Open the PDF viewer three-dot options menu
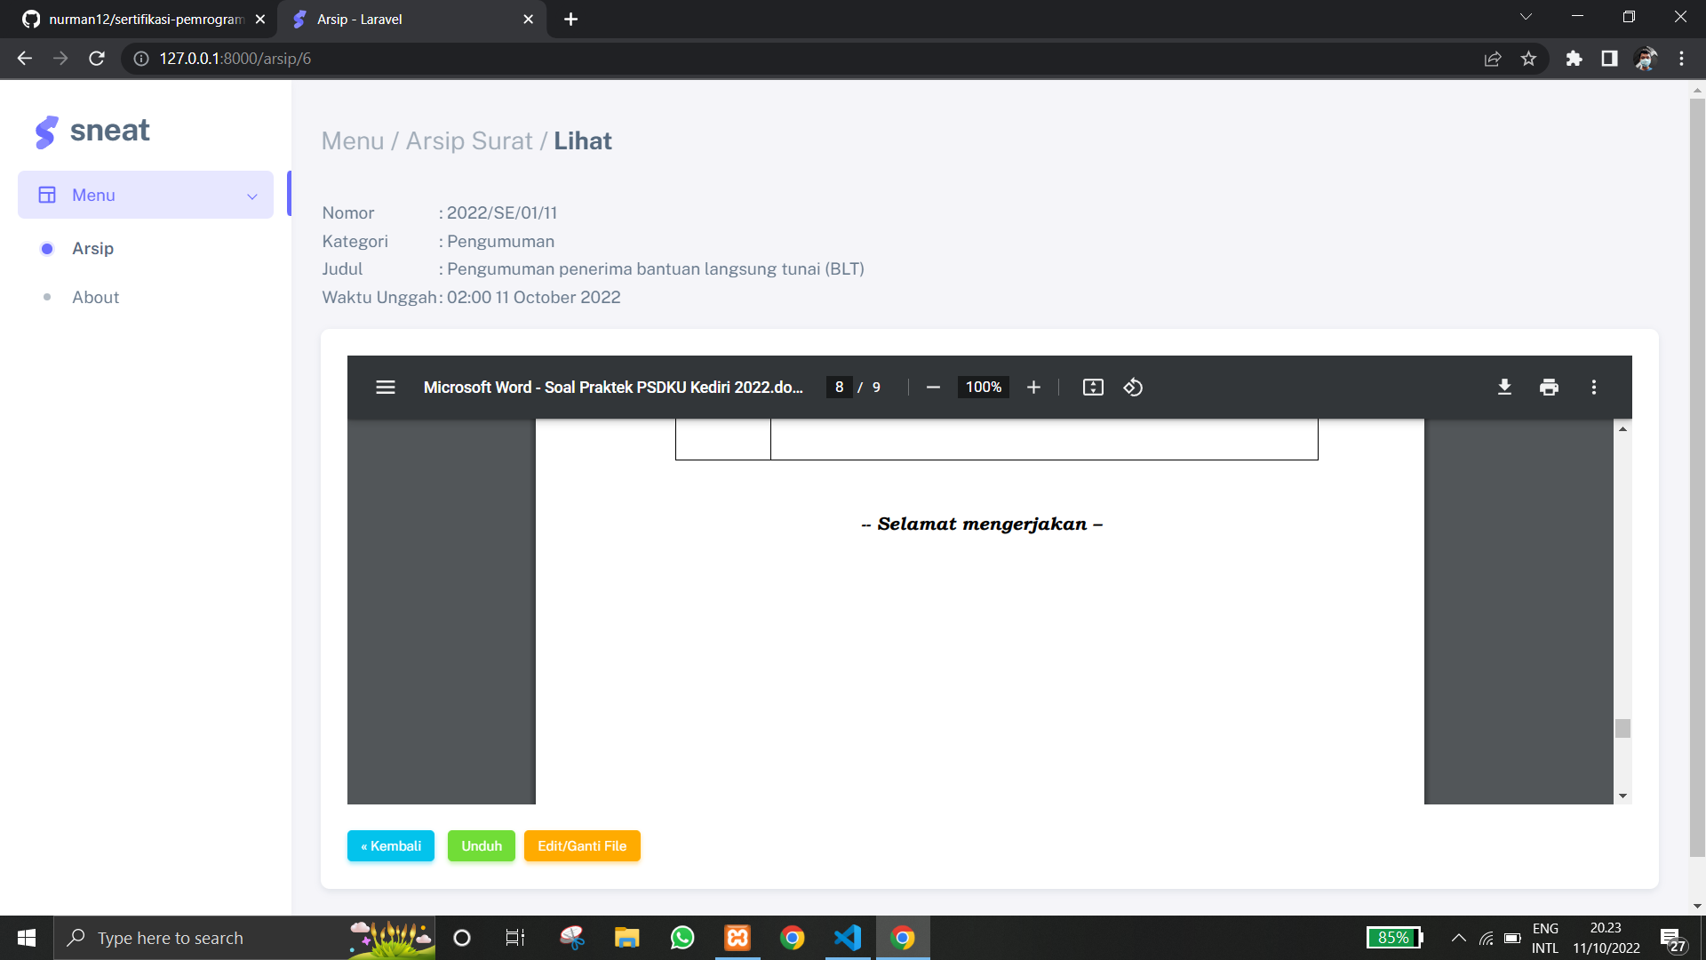1706x960 pixels. click(x=1594, y=387)
